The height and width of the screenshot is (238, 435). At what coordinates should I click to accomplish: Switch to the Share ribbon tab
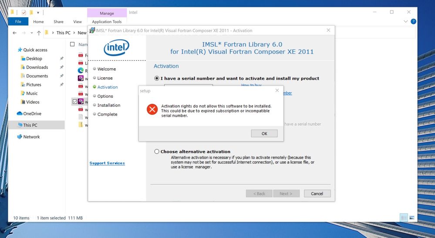click(x=58, y=22)
